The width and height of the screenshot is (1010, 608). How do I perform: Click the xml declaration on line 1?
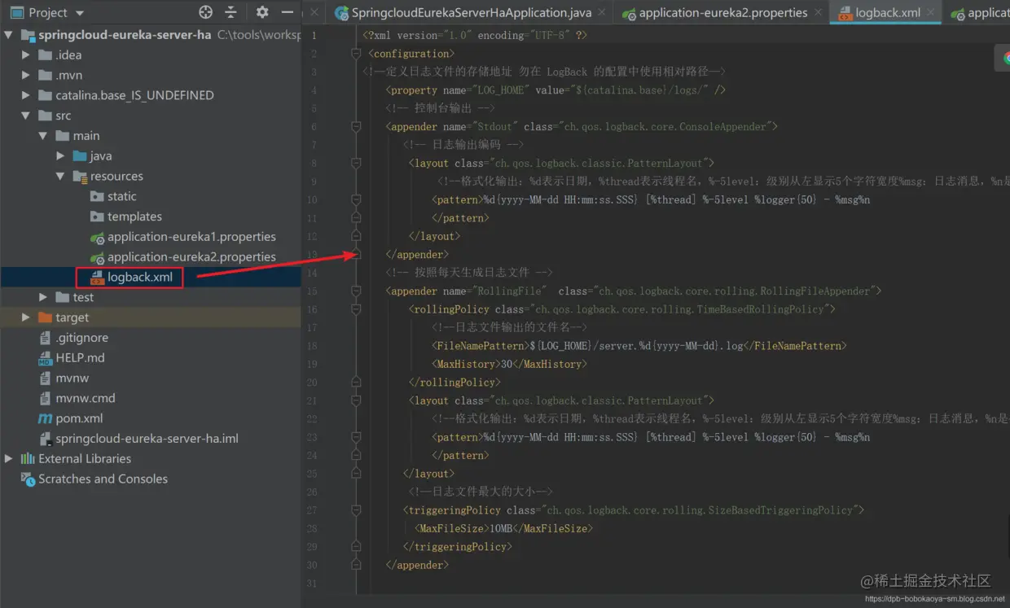[475, 35]
